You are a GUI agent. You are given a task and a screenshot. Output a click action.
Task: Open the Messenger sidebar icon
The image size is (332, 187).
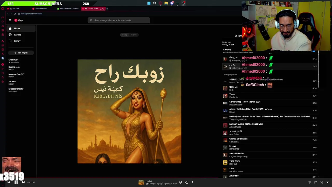tap(3, 45)
